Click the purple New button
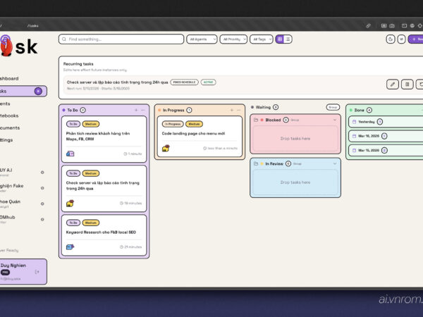The image size is (423, 317). point(416,39)
